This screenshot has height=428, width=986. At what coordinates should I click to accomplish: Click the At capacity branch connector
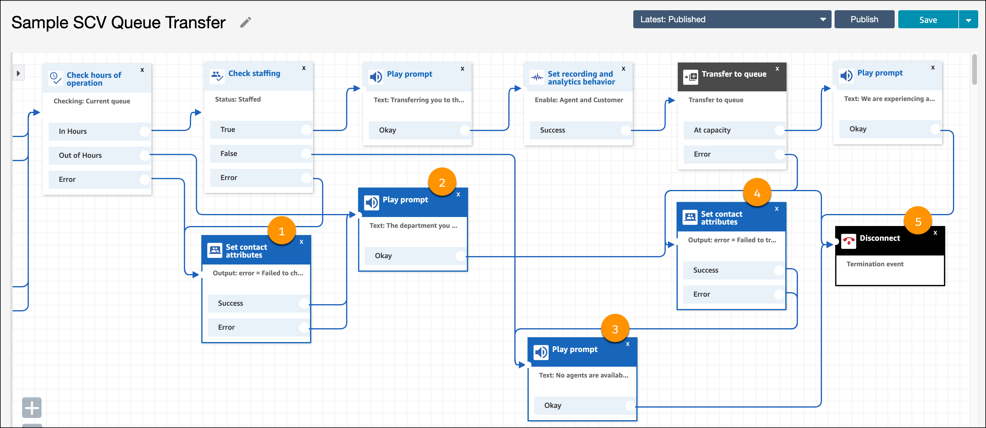779,130
